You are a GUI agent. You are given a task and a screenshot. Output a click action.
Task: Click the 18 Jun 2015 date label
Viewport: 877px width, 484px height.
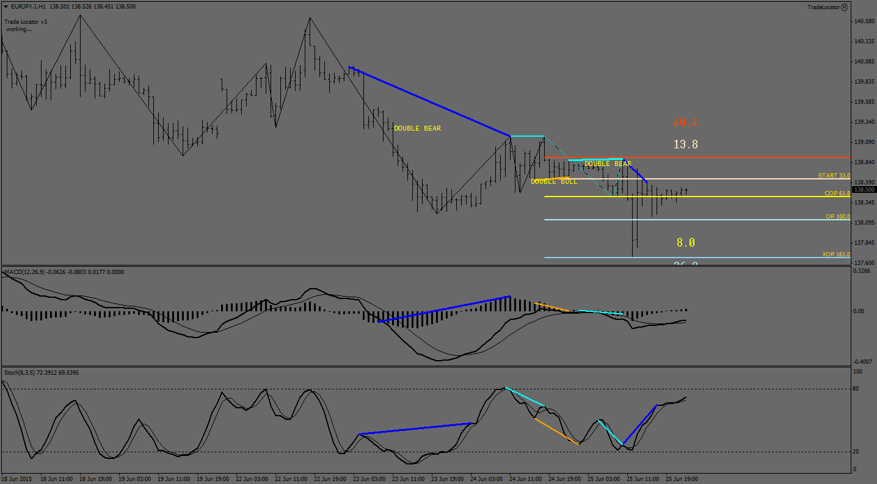18,479
